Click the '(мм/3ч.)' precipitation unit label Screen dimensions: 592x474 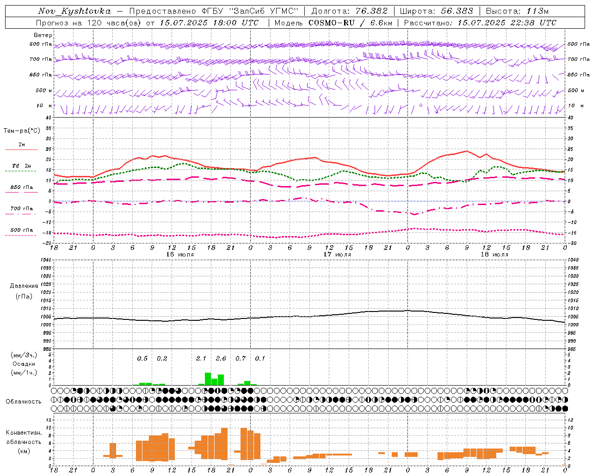24,355
